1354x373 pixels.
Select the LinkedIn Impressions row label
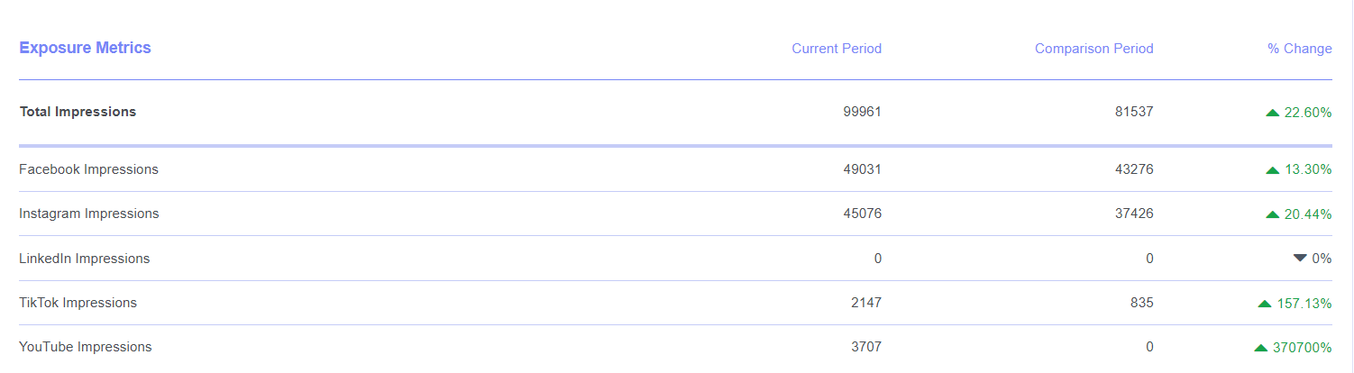84,259
